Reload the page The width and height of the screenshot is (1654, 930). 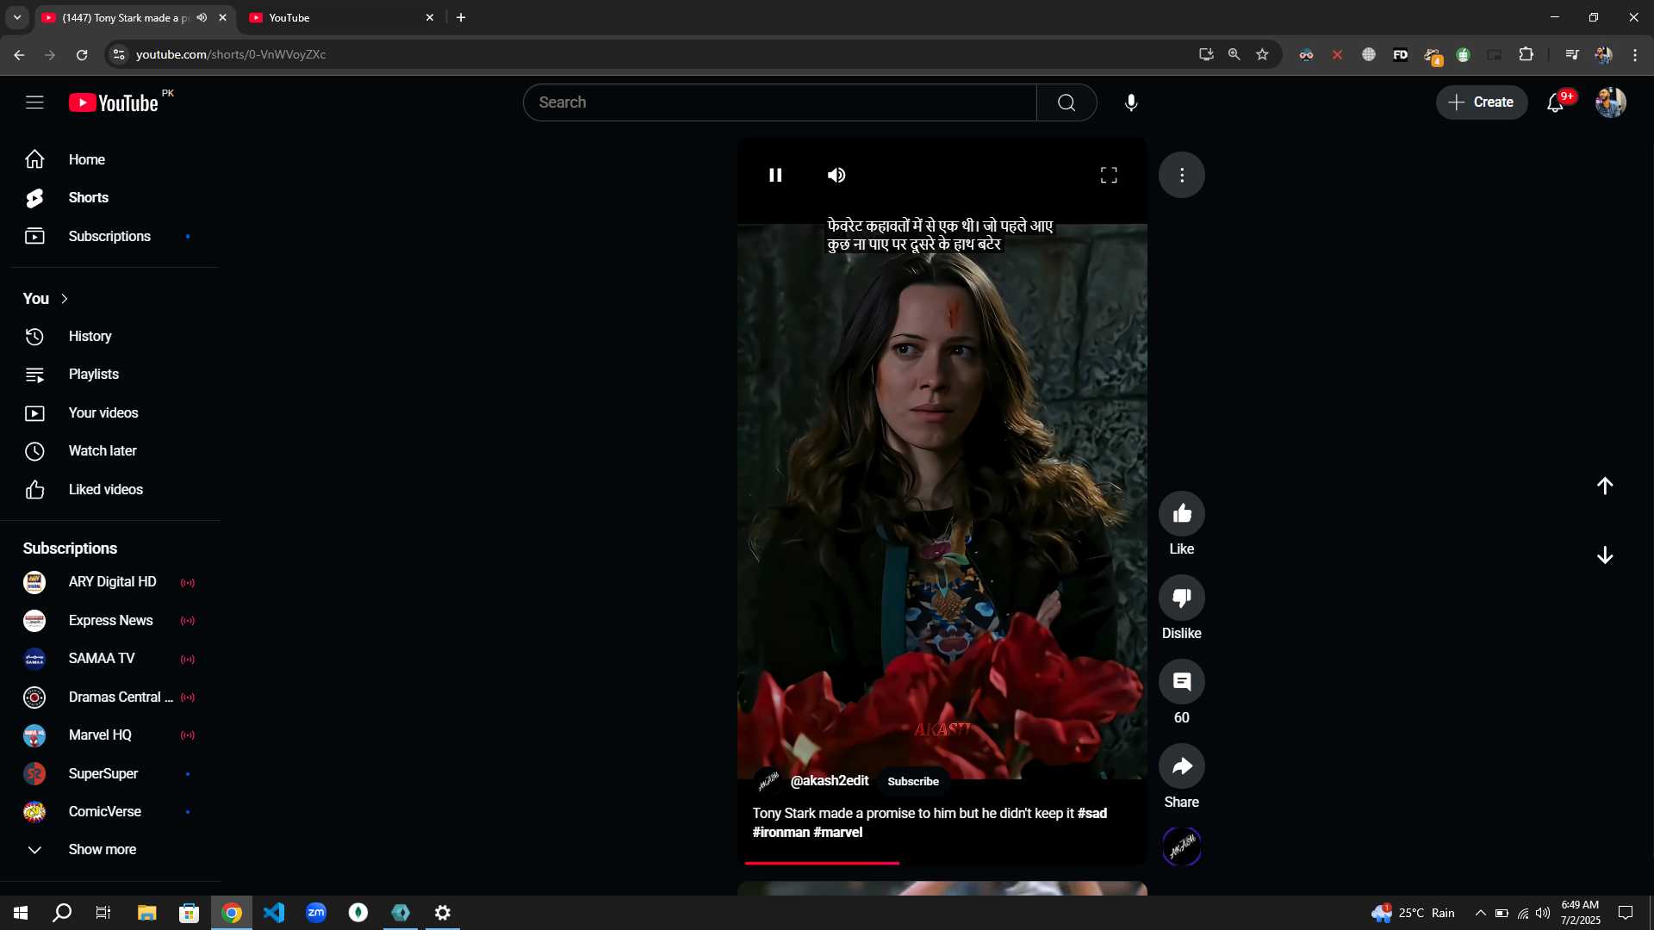pos(82,54)
